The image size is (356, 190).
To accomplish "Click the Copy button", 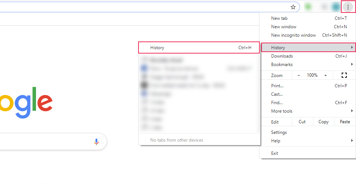I will point(324,122).
